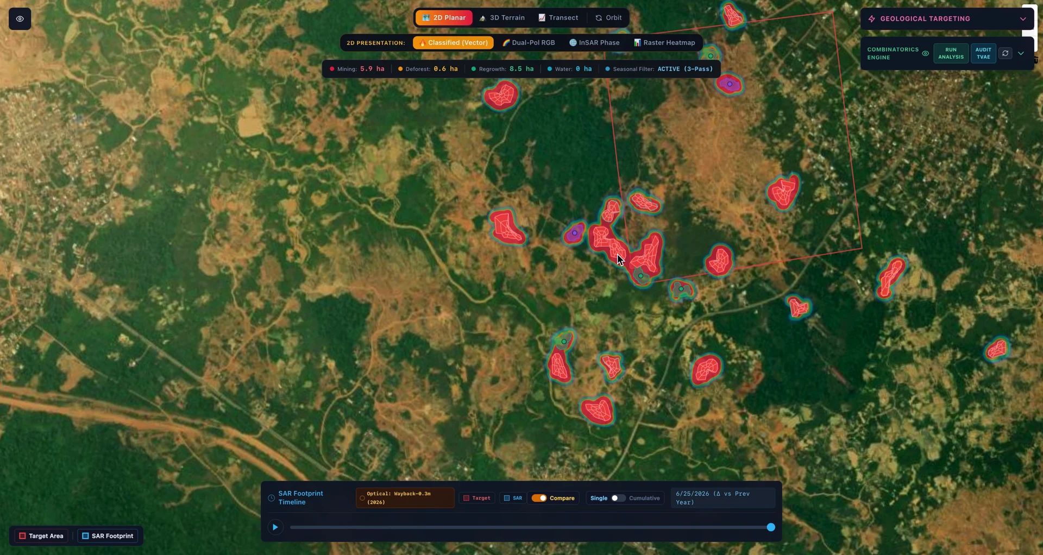Click the eye icon in the top-left corner
The height and width of the screenshot is (555, 1043).
point(20,19)
